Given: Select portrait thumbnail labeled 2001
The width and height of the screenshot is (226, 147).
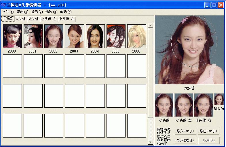Looking at the screenshot, I should click(x=33, y=36).
